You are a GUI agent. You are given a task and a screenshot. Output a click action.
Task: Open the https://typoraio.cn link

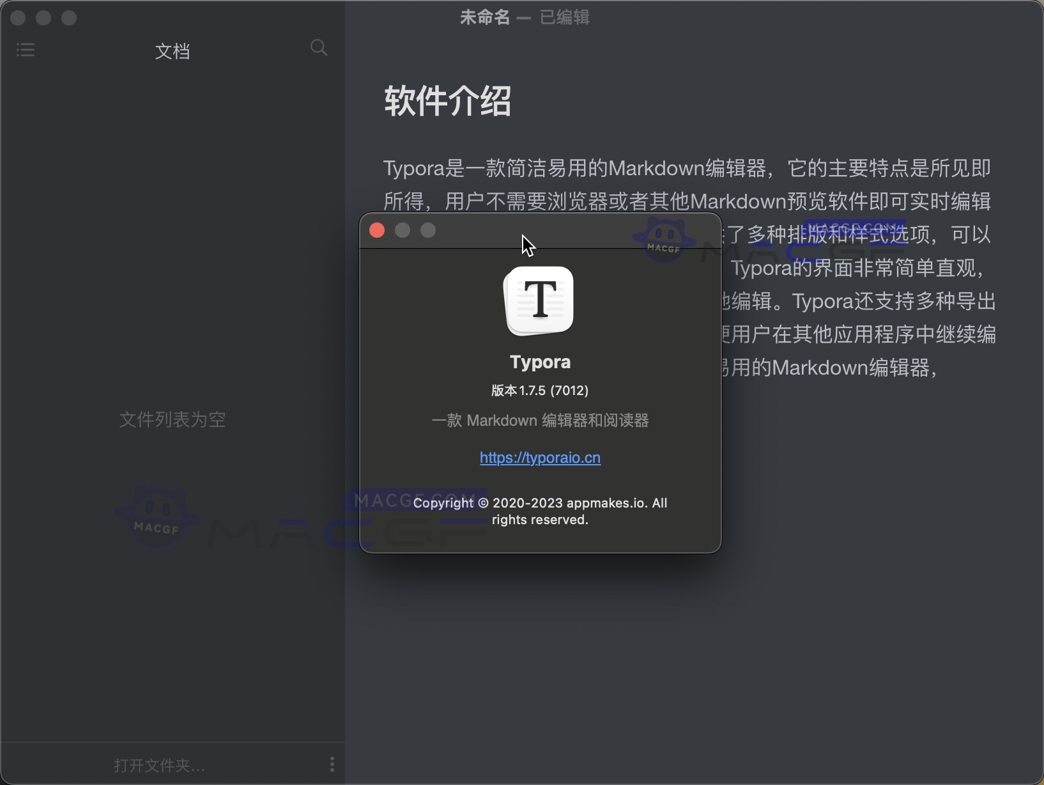point(540,458)
